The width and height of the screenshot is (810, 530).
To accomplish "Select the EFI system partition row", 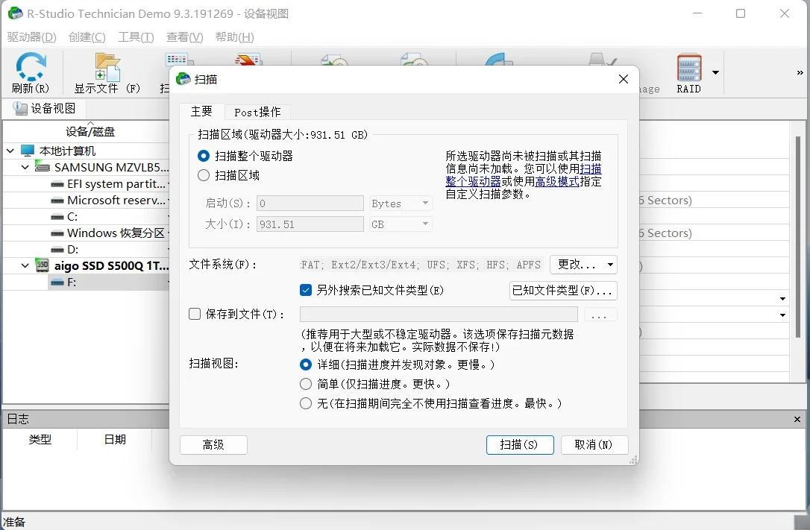I will tap(110, 183).
